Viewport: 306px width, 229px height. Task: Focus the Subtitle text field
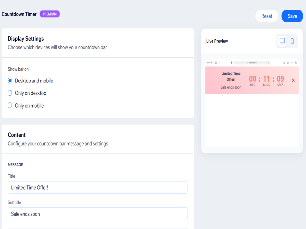click(x=98, y=214)
